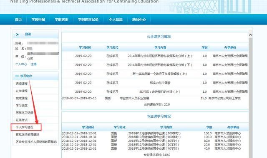Select the 学时送审 navigation item

tap(61, 20)
